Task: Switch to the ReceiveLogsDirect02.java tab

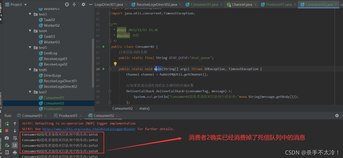Action: pyautogui.click(x=157, y=5)
